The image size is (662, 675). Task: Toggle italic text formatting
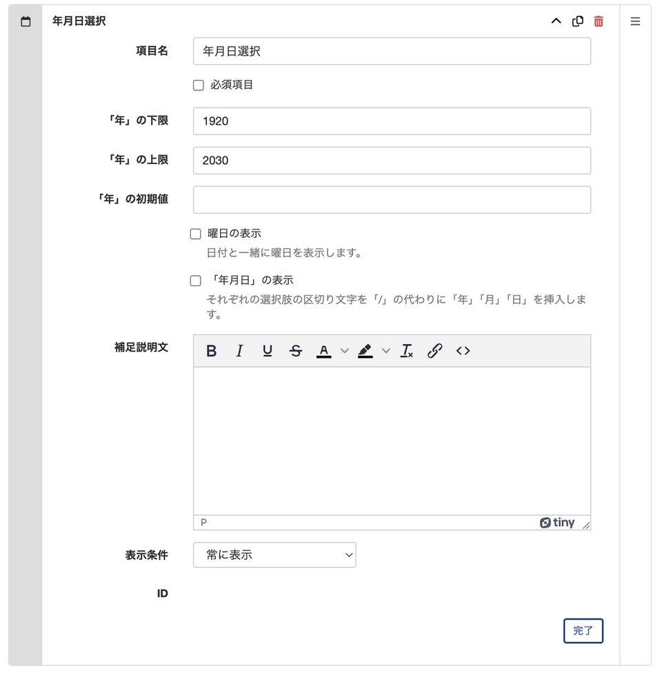(x=239, y=351)
